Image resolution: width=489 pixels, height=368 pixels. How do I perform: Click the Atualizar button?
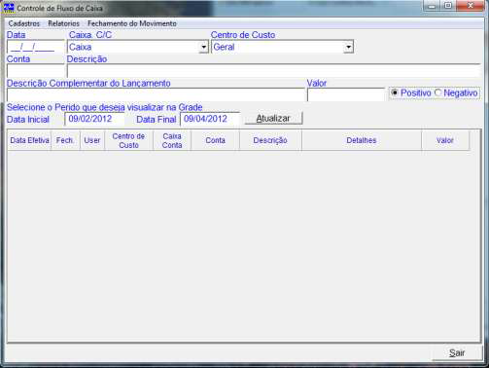pyautogui.click(x=273, y=119)
